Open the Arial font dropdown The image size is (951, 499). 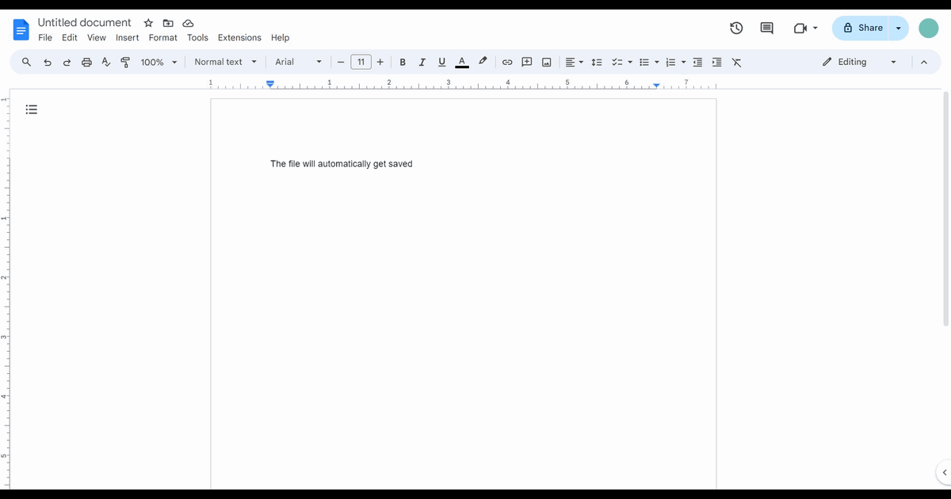[x=298, y=62]
